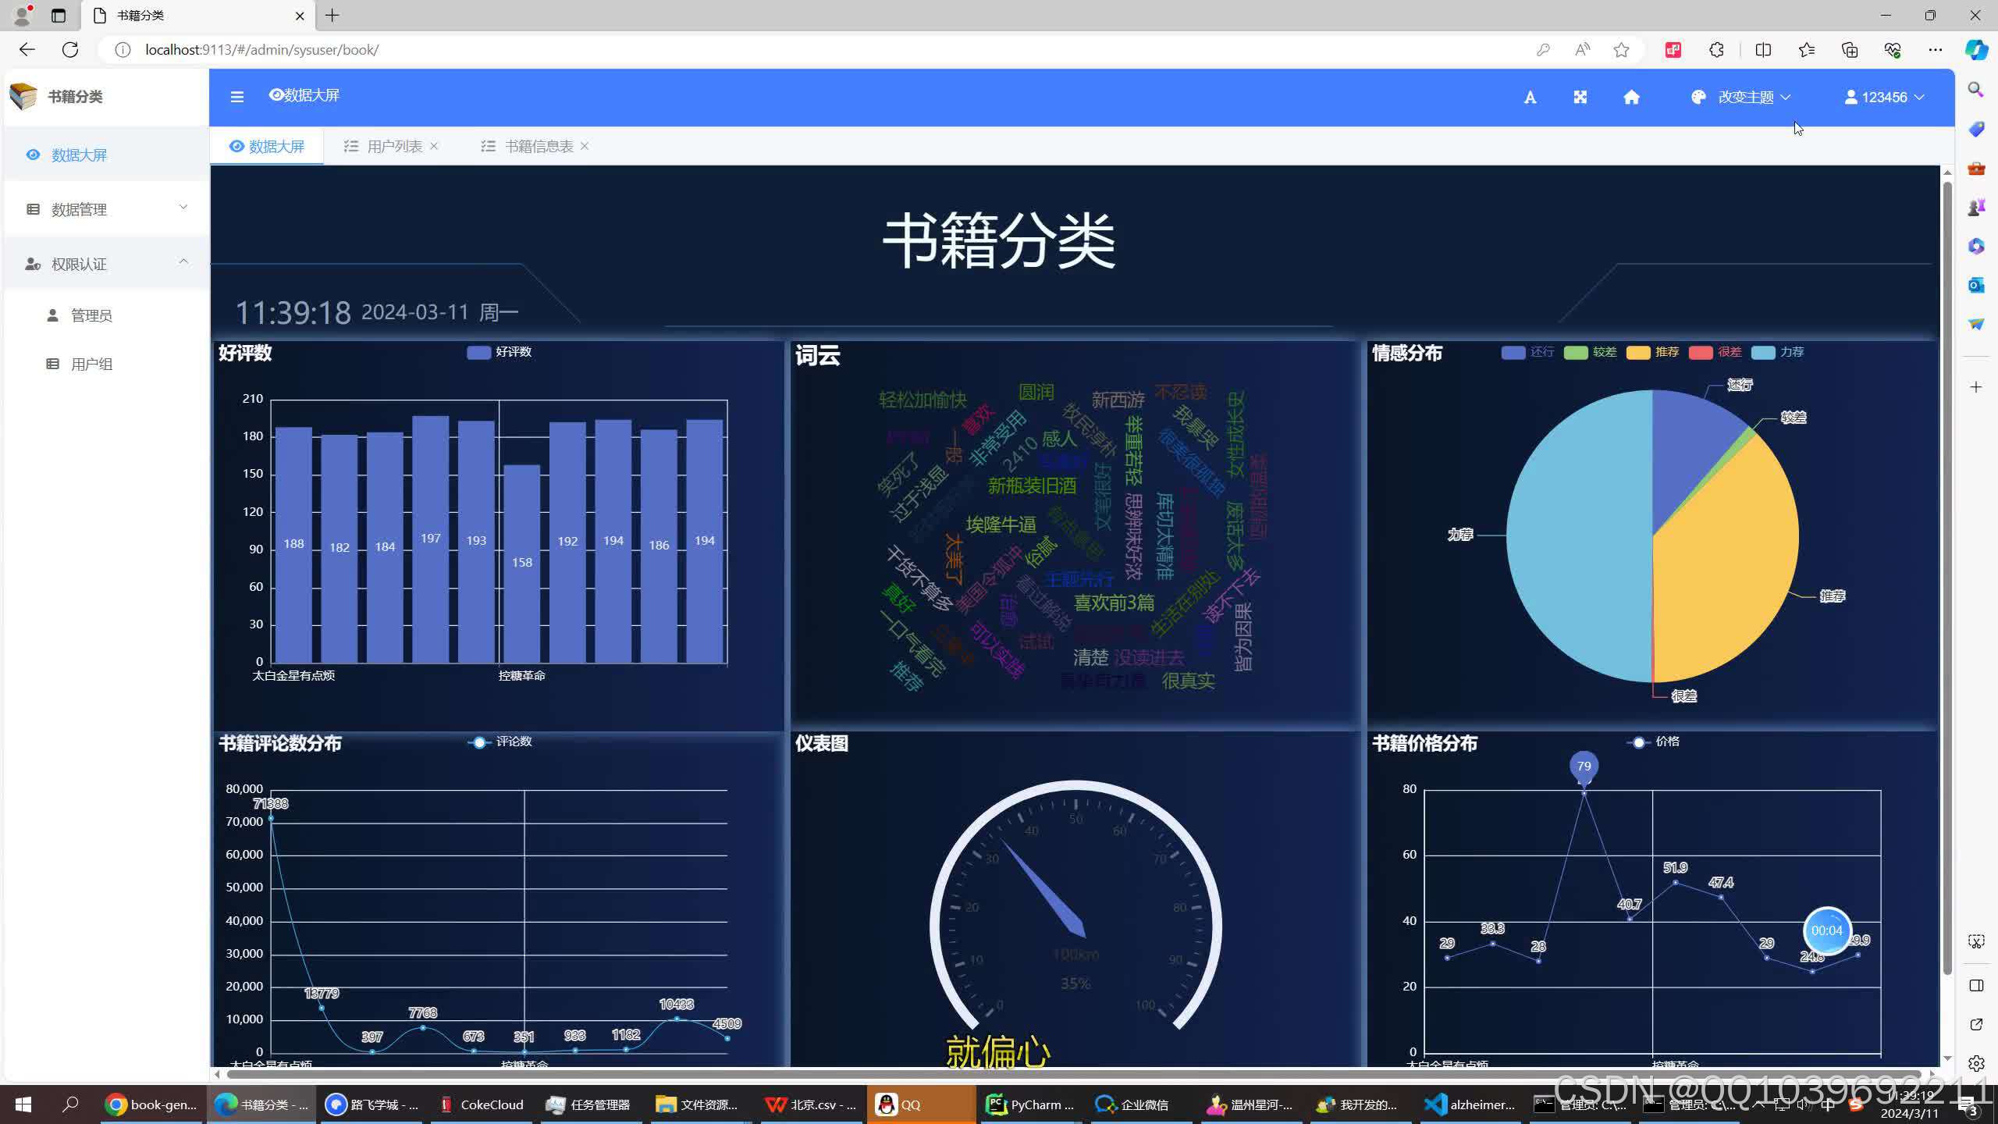Open the 用户组 sidebar item
This screenshot has width=1998, height=1124.
tap(106, 364)
